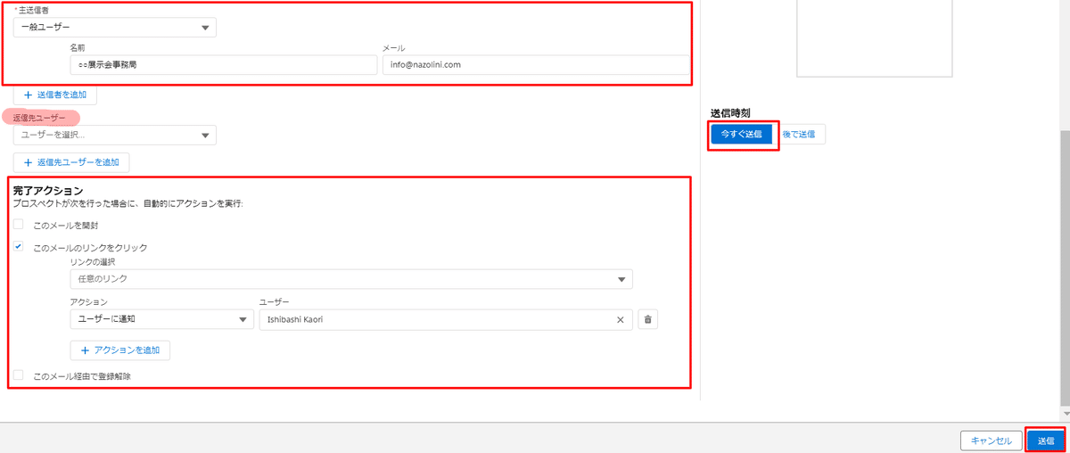
Task: Click the '送信時刻' label
Action: pos(730,113)
